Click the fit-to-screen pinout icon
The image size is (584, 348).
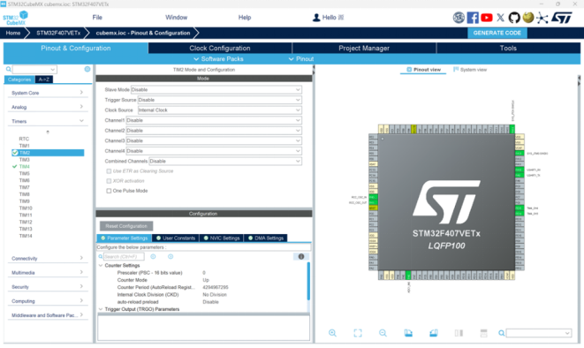358,333
